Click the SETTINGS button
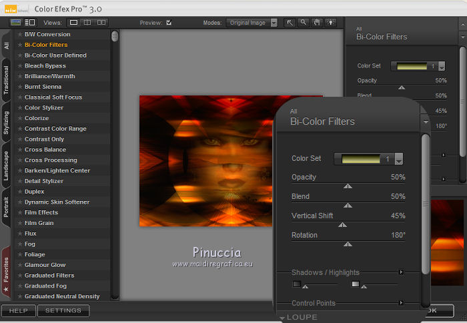This screenshot has height=323, width=467. click(63, 310)
